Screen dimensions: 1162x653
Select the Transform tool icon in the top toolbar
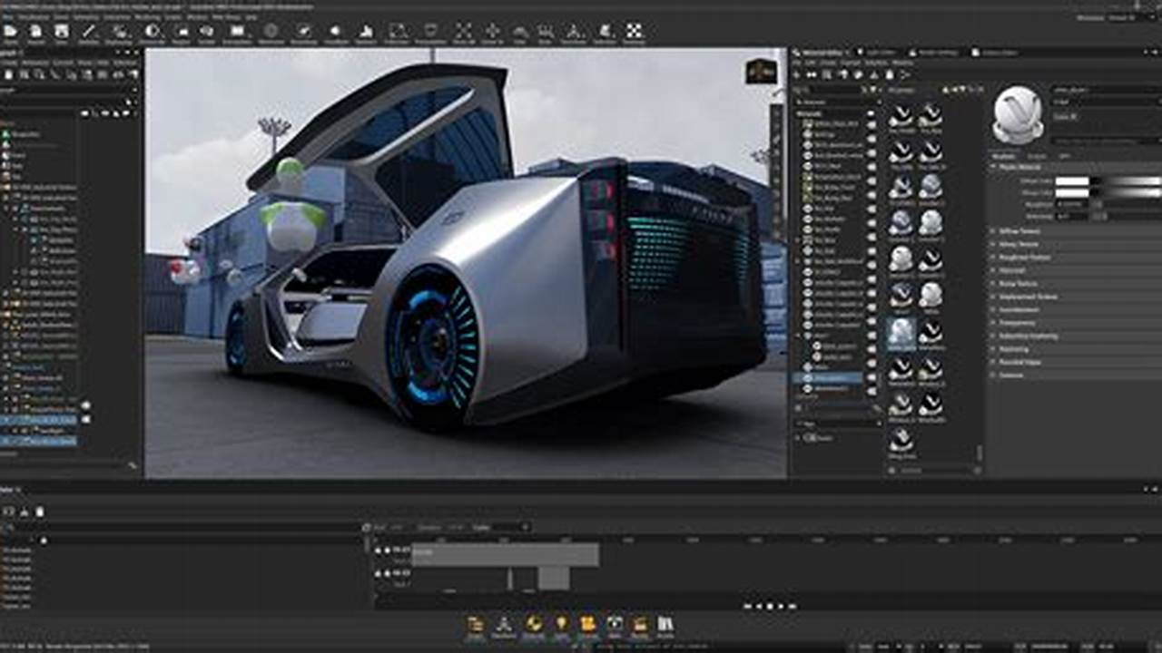(x=493, y=30)
